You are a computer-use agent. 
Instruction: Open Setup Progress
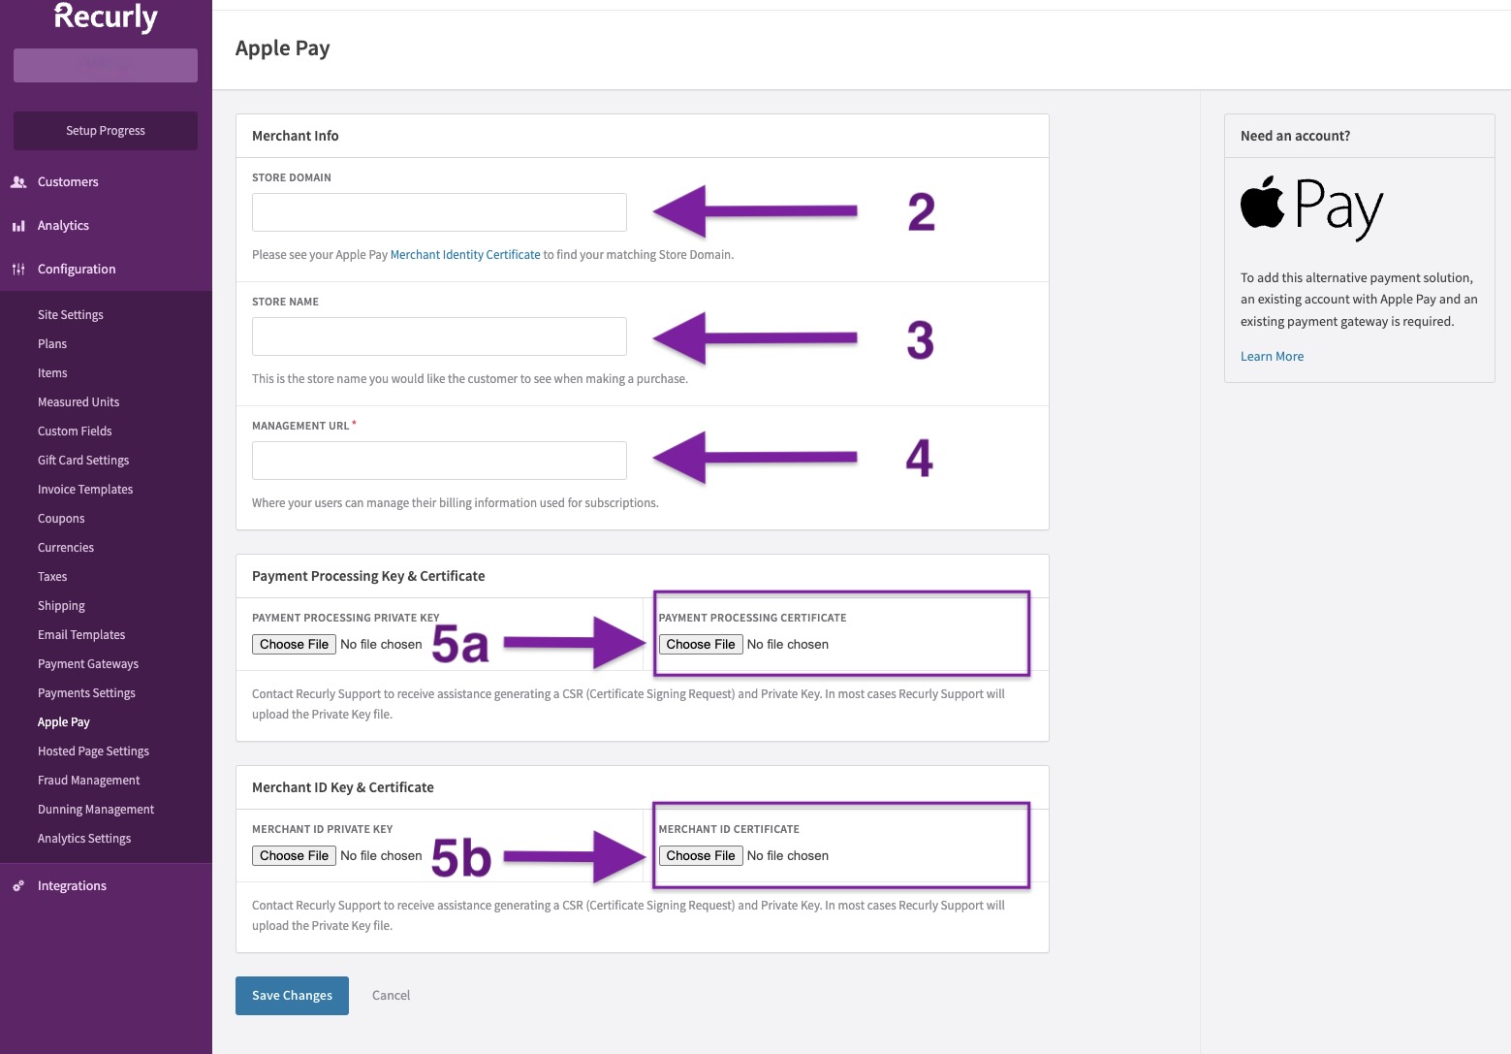point(106,131)
